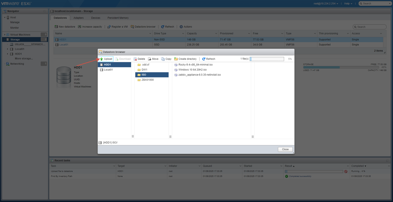Collapse the Host tree node
393x202 pixels.
[x=5, y=17]
